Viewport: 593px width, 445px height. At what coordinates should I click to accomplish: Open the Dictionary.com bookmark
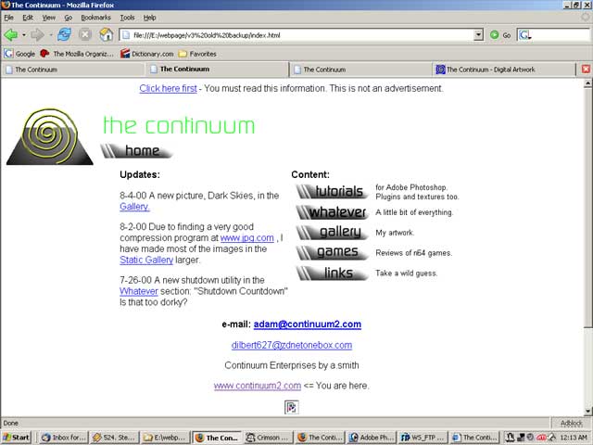pos(146,54)
